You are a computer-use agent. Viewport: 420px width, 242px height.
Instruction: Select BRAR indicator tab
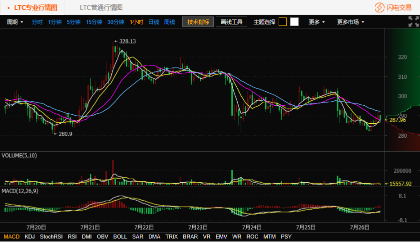[x=190, y=237]
